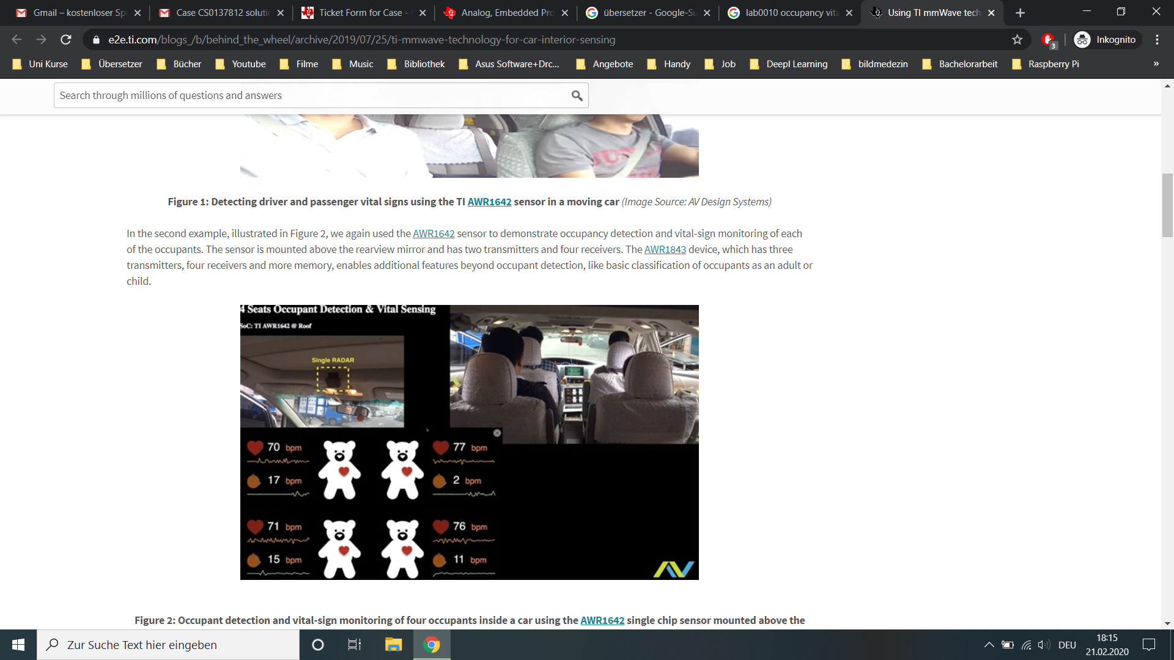Image resolution: width=1174 pixels, height=660 pixels.
Task: Open the Chrome three-dot menu
Action: [1157, 40]
